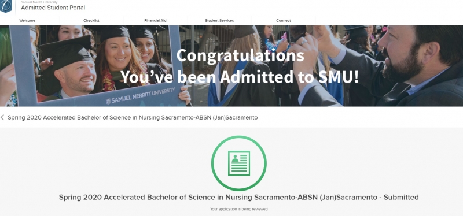Click 'You've been Admitted to SMU!' banner text
Viewport: 463px width, 216px height.
coord(240,77)
